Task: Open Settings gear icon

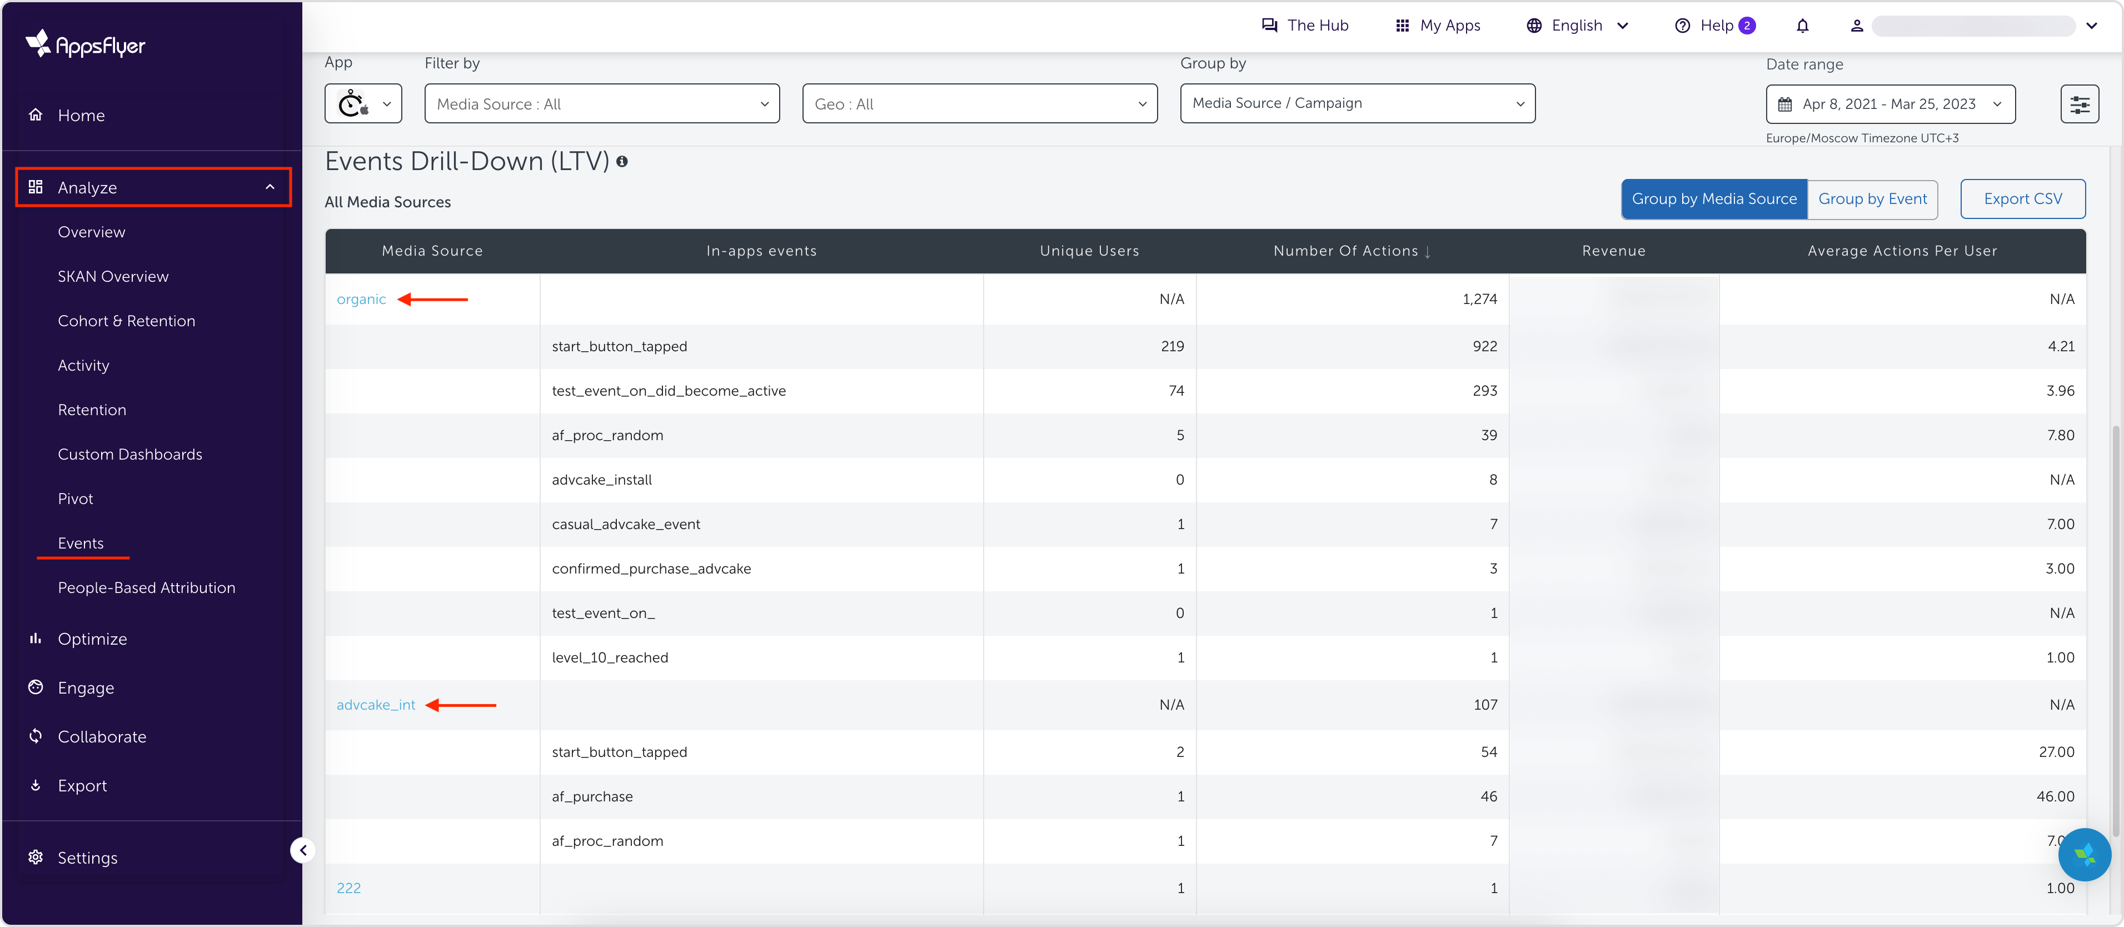Action: (x=36, y=858)
